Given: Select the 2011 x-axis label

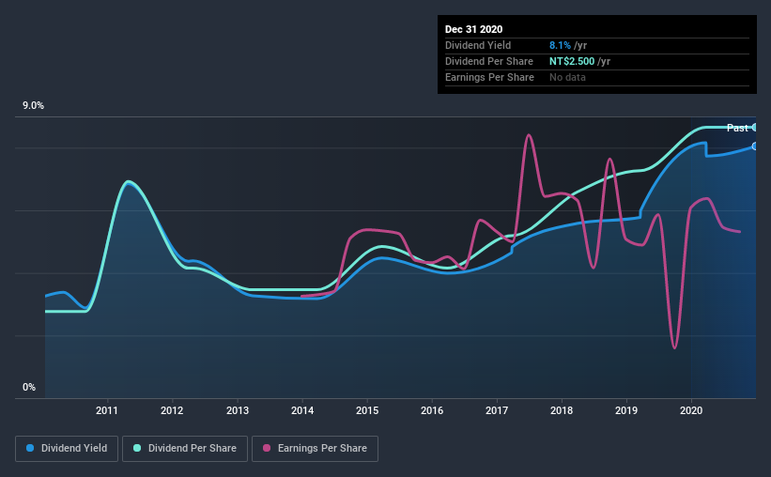Looking at the screenshot, I should (107, 410).
